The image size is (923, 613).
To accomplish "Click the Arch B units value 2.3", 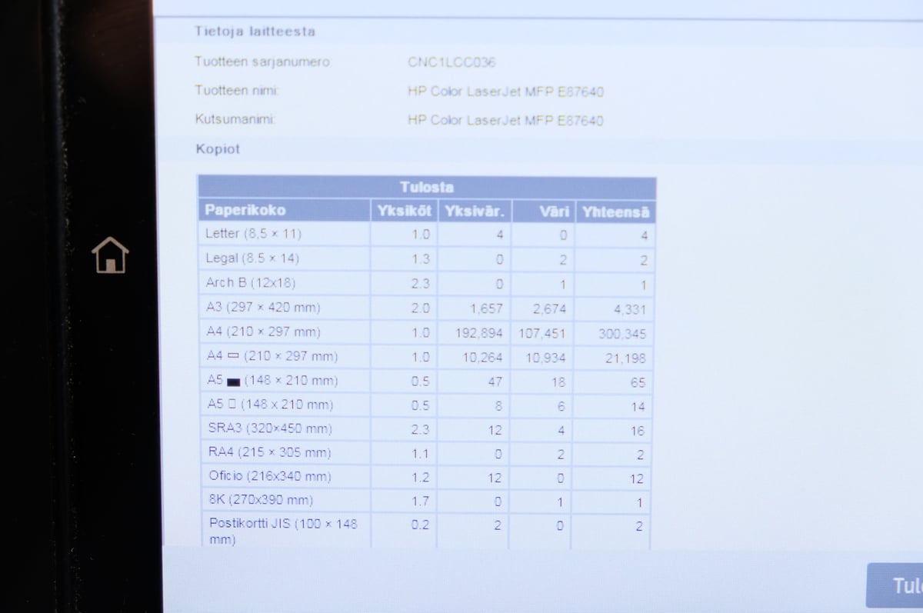I will pyautogui.click(x=420, y=283).
